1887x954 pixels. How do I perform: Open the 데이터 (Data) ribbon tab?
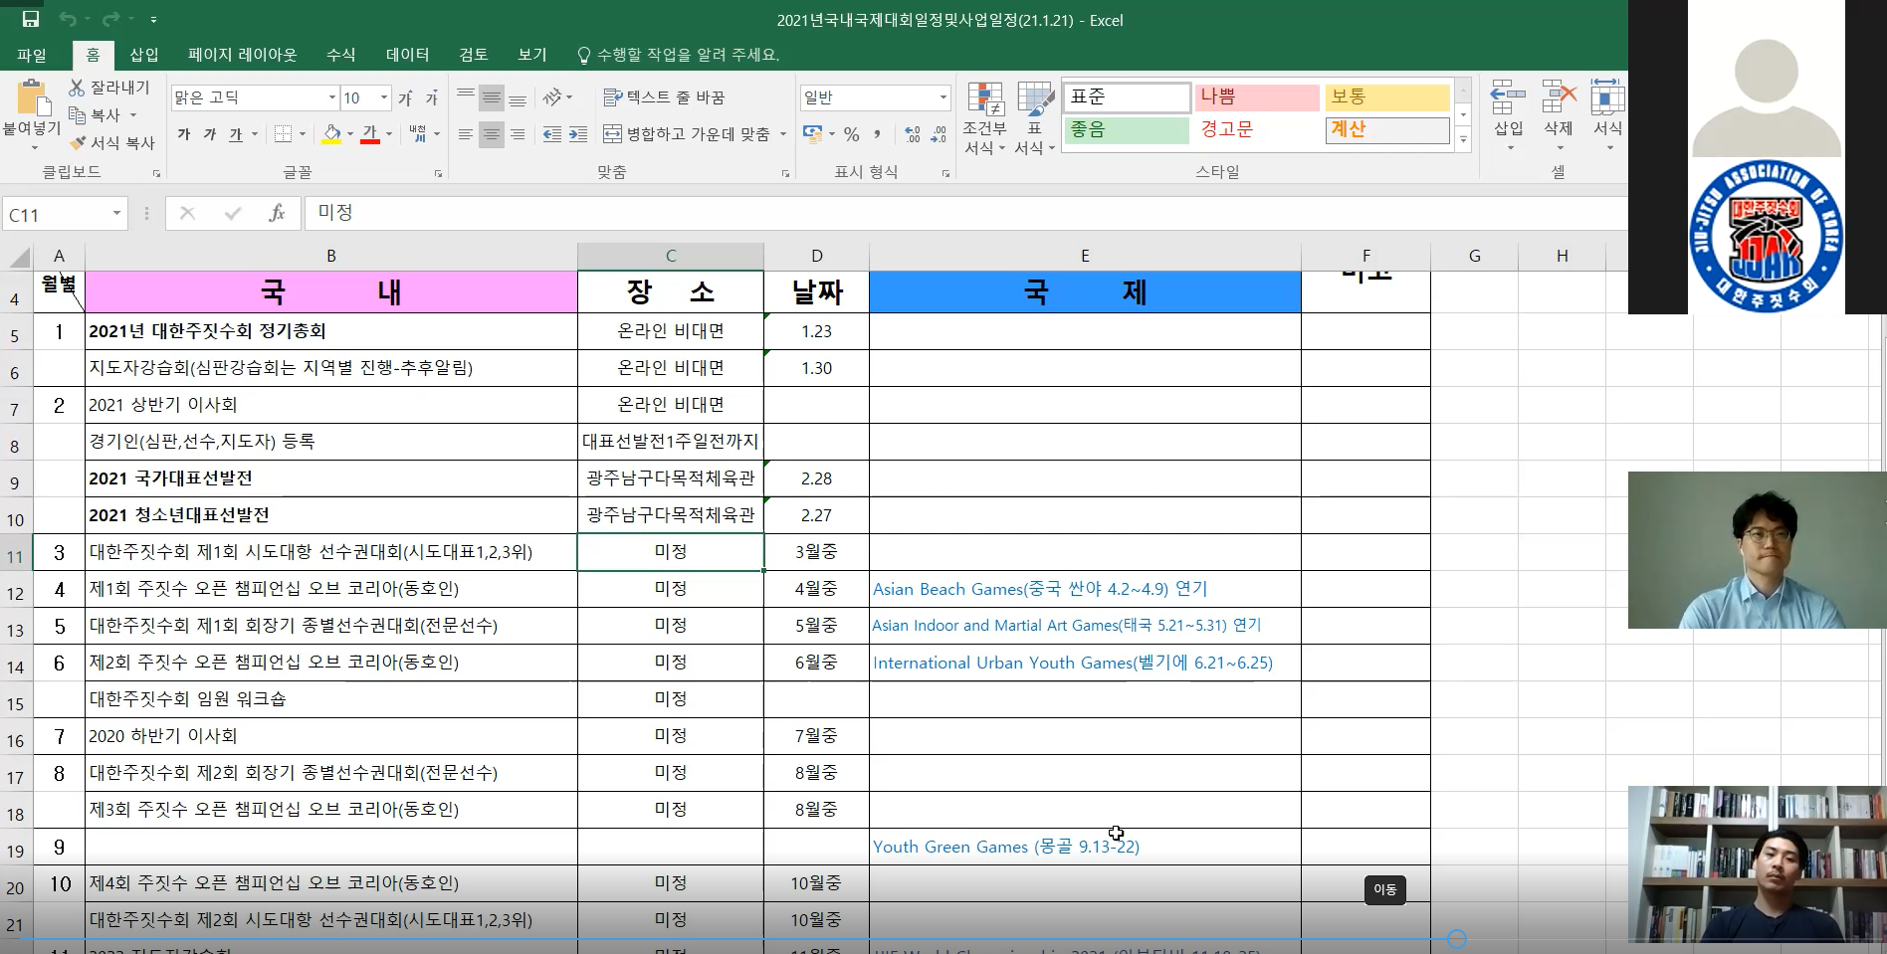tap(407, 55)
